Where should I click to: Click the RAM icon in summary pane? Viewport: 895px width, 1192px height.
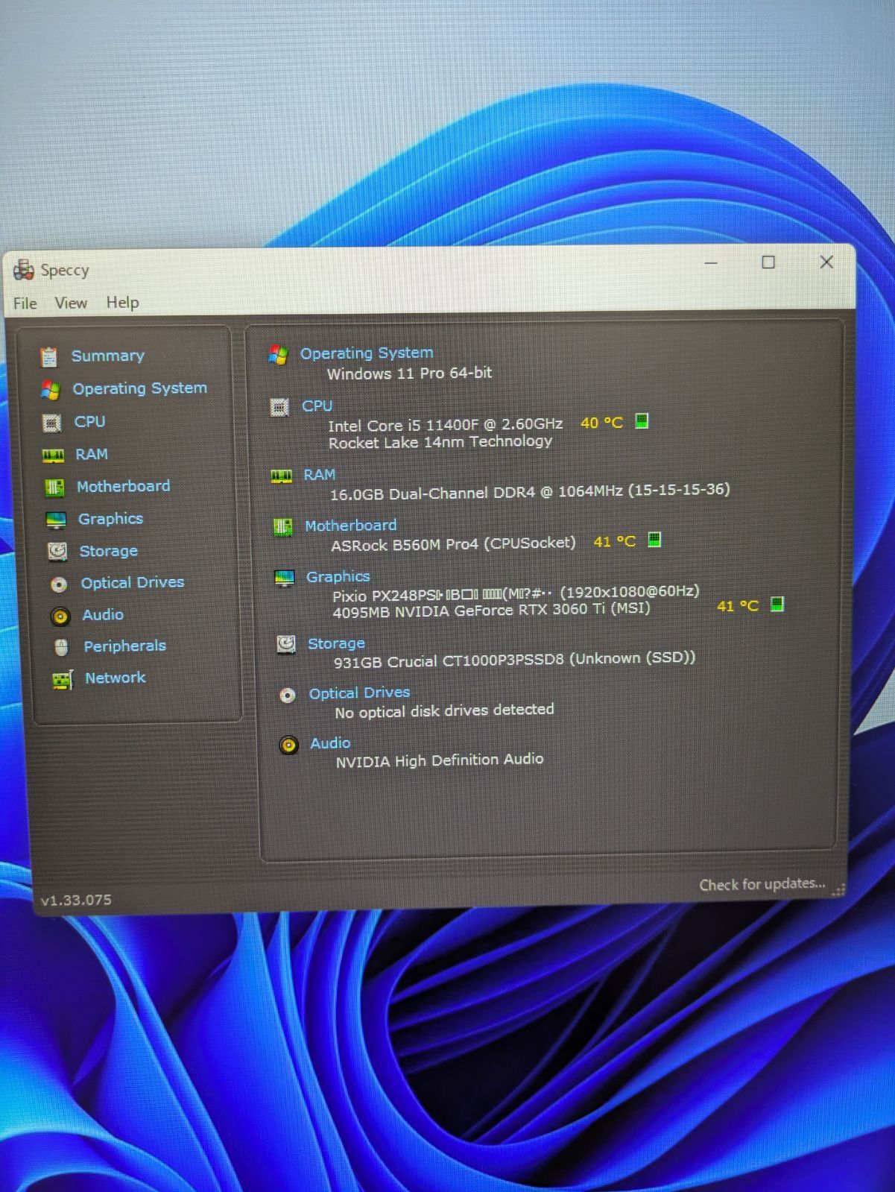(281, 476)
